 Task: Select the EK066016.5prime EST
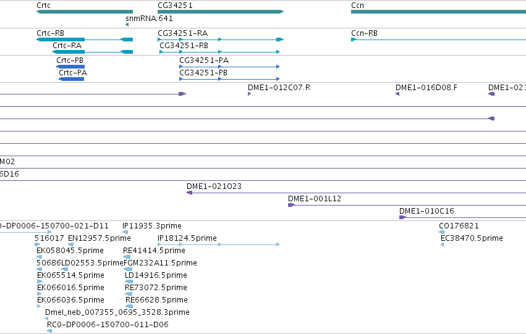point(39,294)
